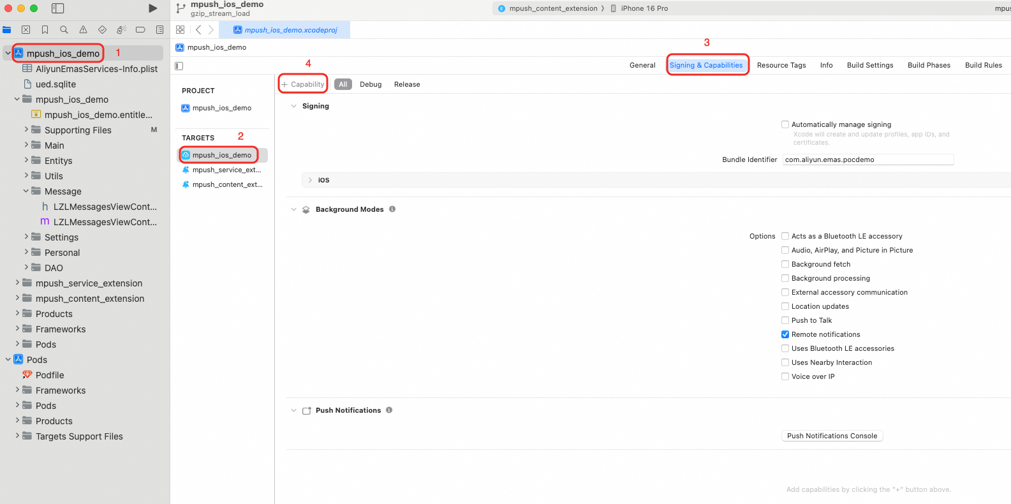Open the issue navigator warning icon
Viewport: 1011px width, 504px height.
click(x=83, y=29)
